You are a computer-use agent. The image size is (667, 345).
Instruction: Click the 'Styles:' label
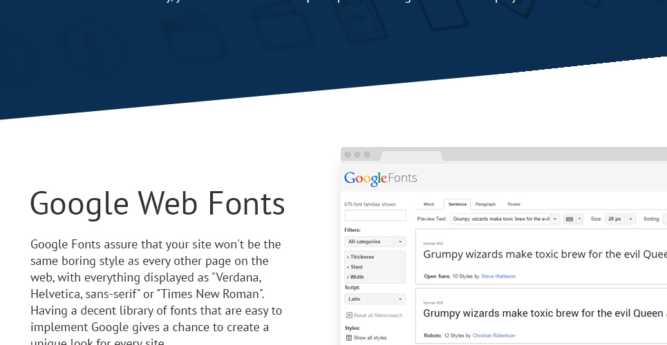coord(353,328)
